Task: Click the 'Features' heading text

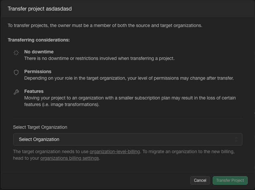Action: coord(34,91)
